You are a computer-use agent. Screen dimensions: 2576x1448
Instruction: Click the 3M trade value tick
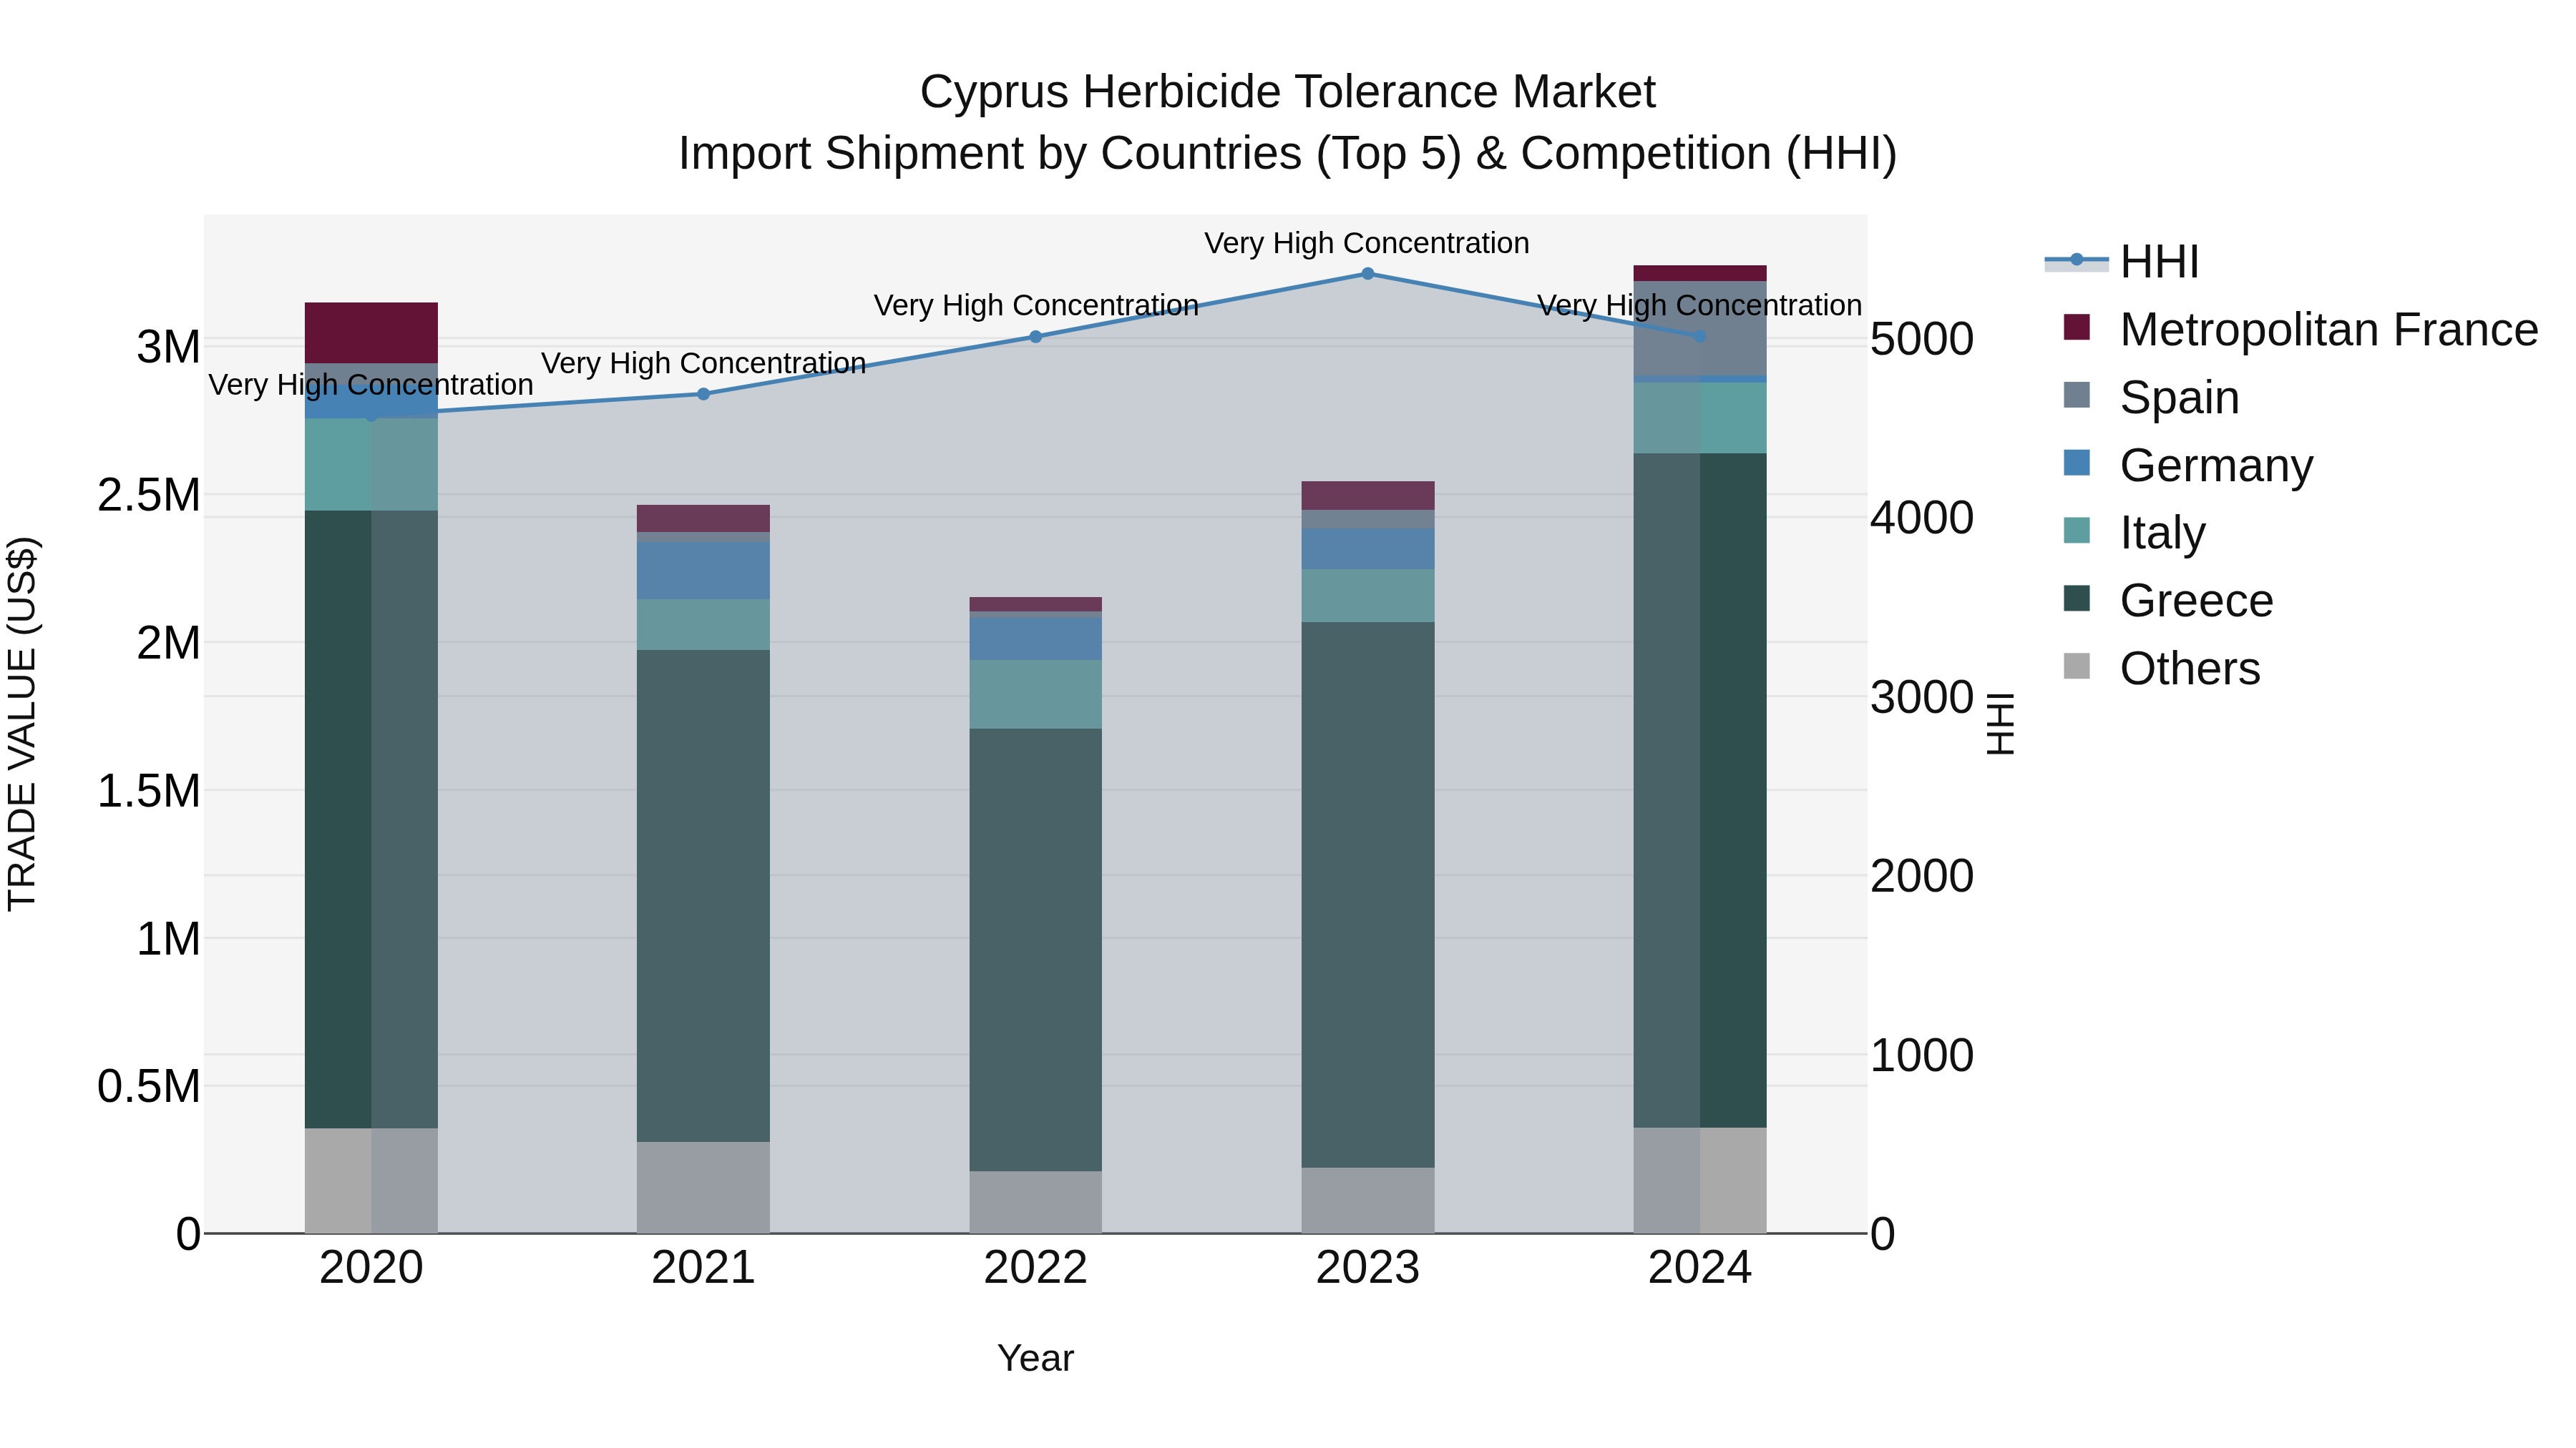tap(168, 348)
